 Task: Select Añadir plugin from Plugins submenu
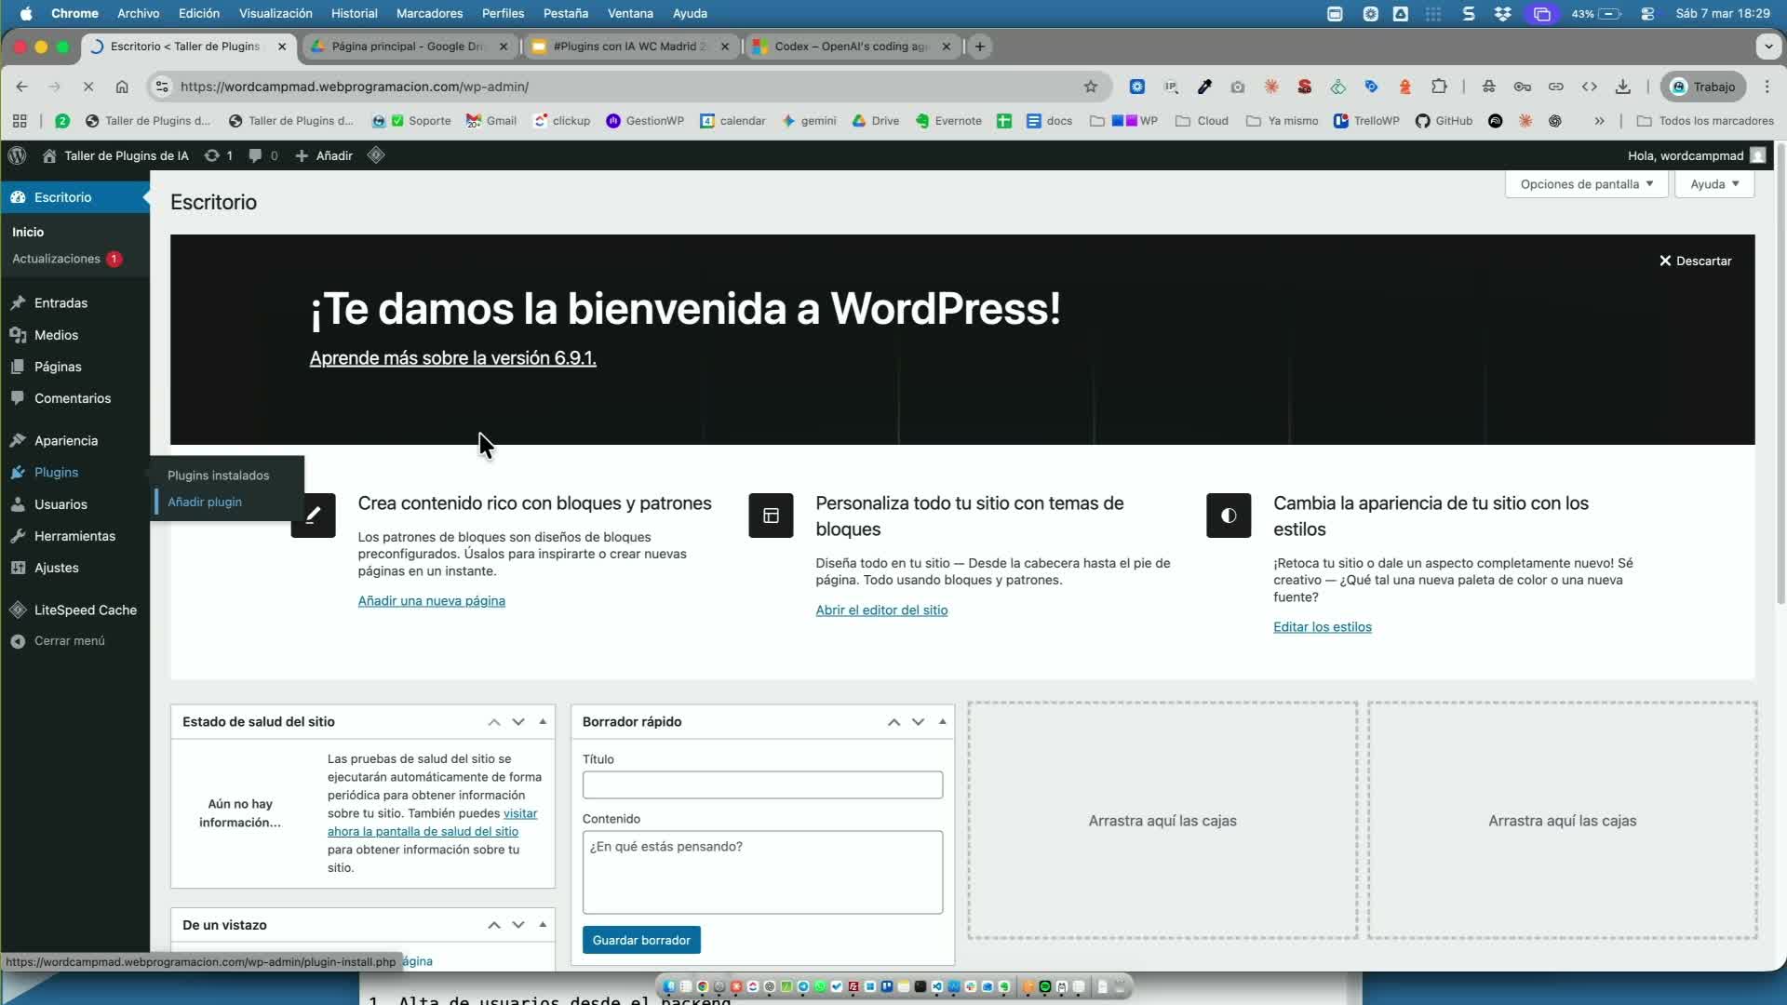205,502
